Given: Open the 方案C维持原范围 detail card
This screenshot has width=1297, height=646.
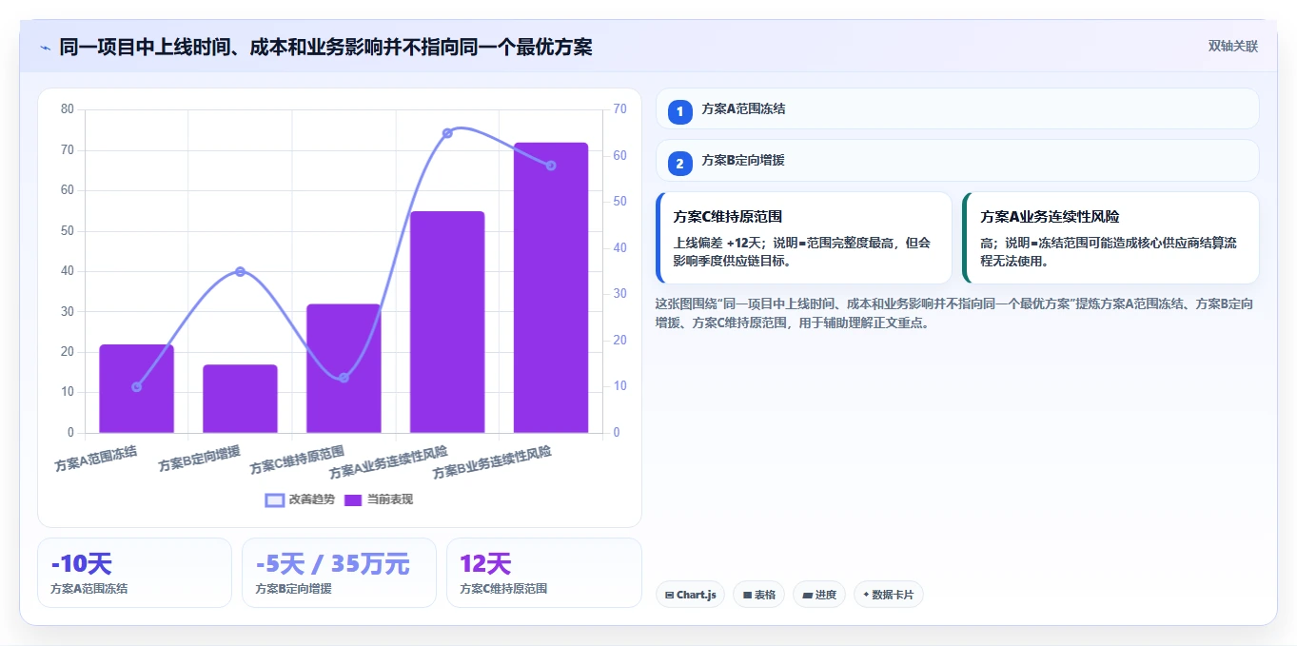Looking at the screenshot, I should click(804, 238).
